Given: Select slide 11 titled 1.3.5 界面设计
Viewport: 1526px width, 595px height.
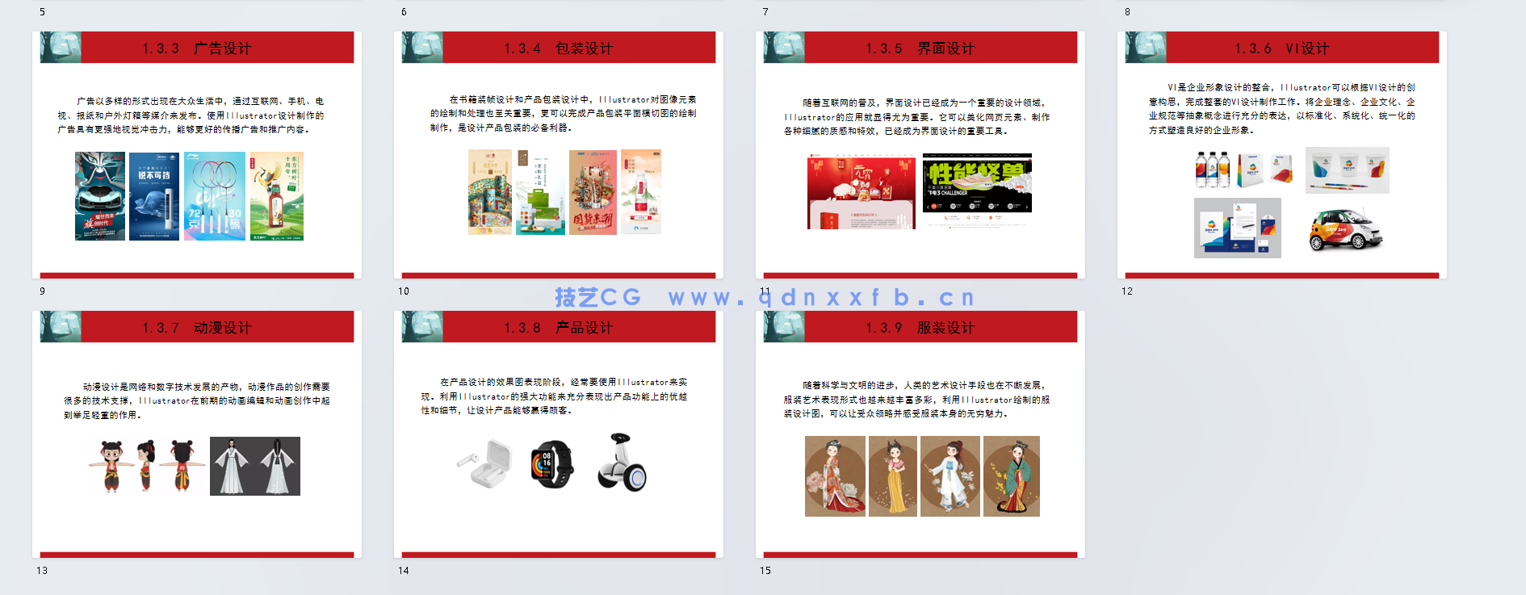Looking at the screenshot, I should (920, 155).
